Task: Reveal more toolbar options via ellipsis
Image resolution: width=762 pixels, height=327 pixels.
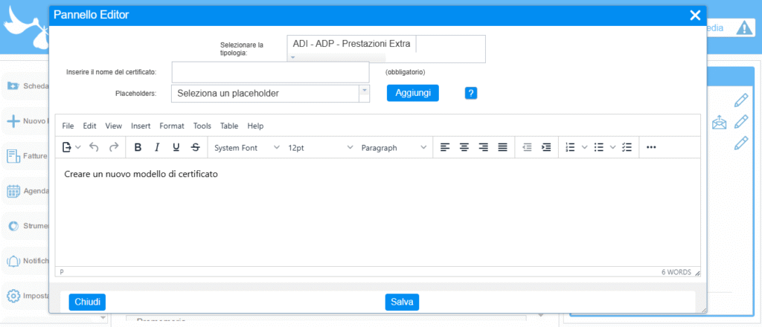Action: click(651, 147)
